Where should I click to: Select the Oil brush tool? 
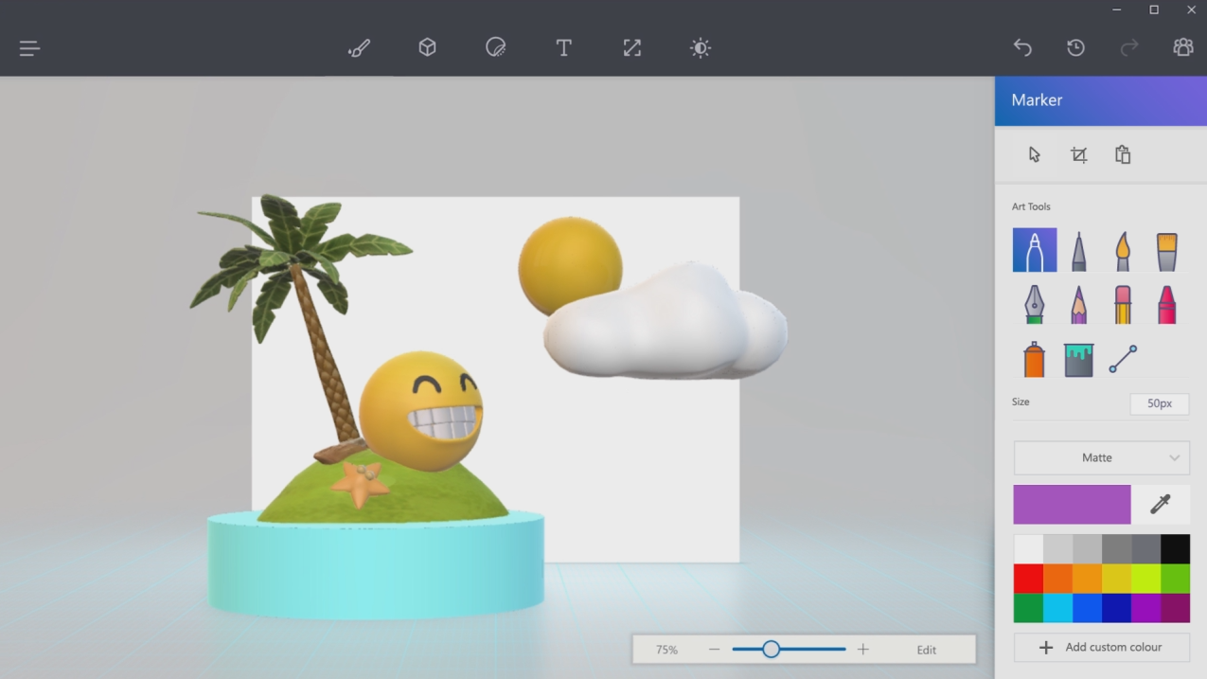(x=1123, y=251)
